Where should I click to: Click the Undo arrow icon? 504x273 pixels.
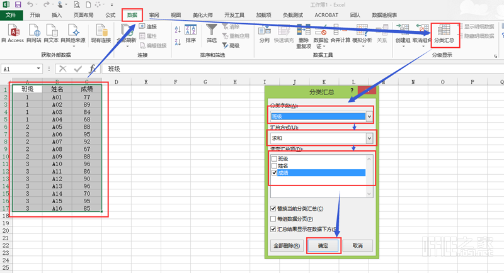[x=30, y=4]
